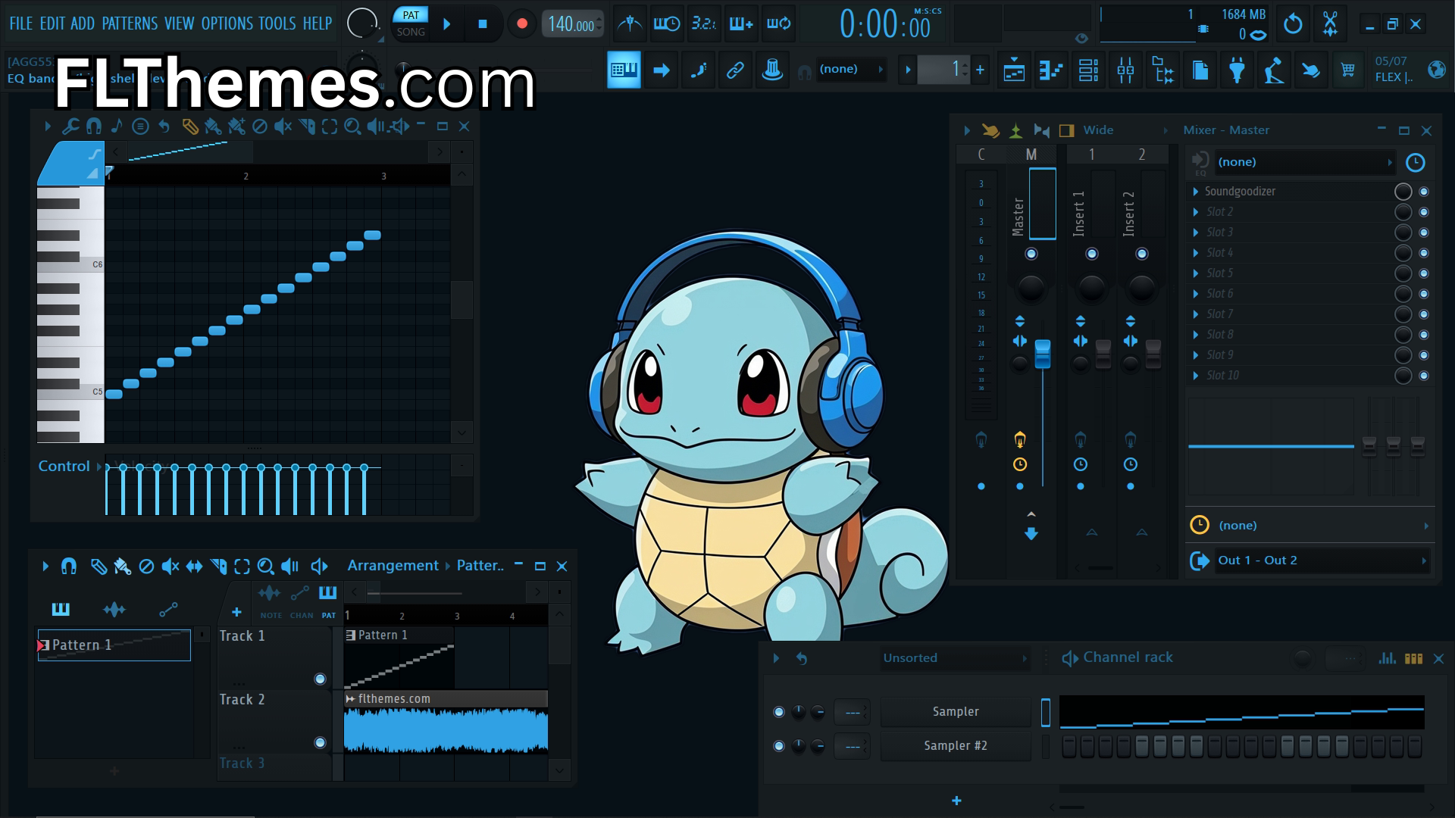Select the playlist zoom tool

pyautogui.click(x=265, y=566)
